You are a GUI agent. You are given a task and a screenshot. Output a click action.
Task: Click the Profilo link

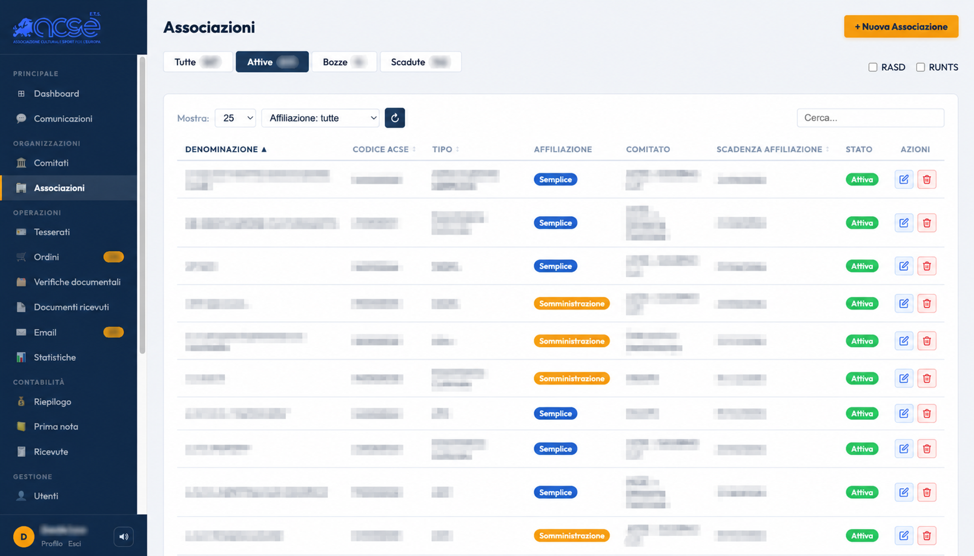[x=52, y=544]
